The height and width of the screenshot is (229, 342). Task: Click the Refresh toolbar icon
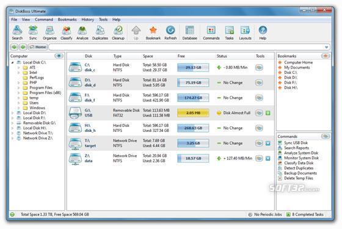[x=170, y=32]
